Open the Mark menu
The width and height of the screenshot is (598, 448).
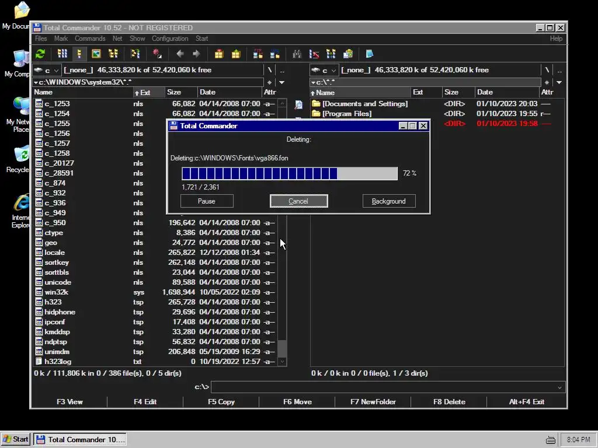click(61, 38)
